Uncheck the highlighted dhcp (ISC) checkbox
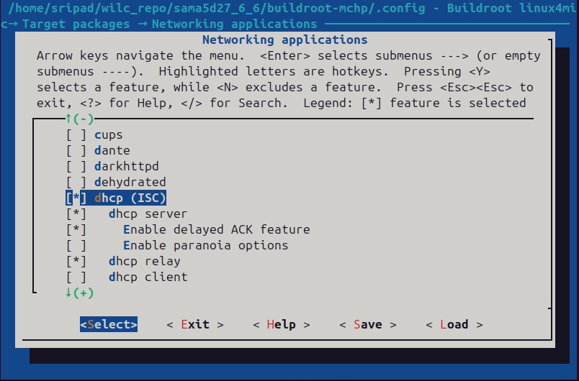The width and height of the screenshot is (579, 381). pyautogui.click(x=76, y=198)
